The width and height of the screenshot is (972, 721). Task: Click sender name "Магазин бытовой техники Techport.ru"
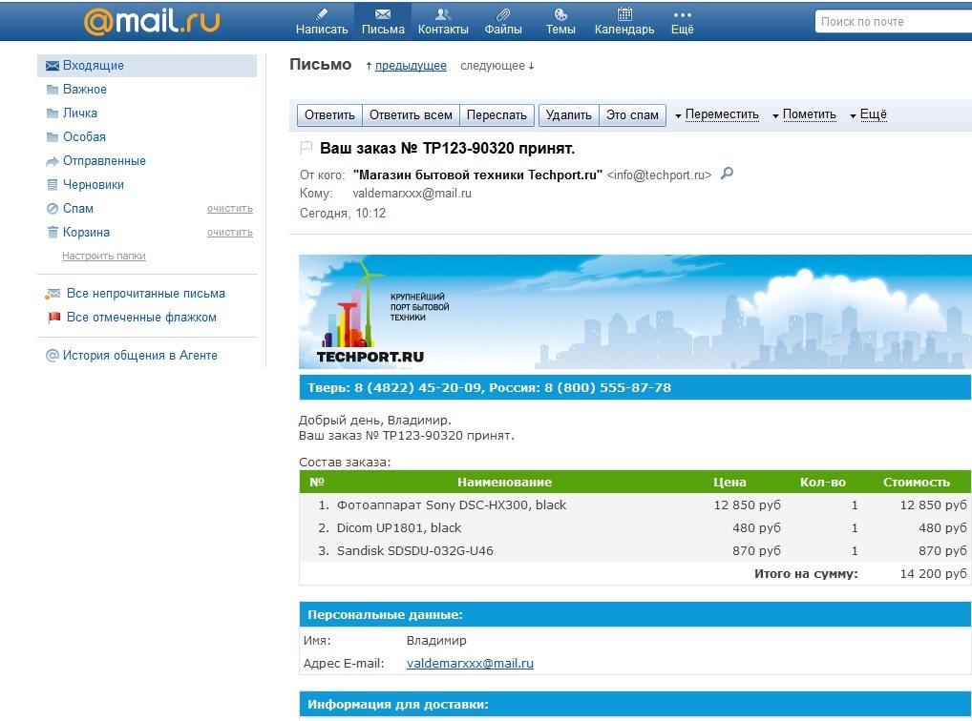[477, 175]
